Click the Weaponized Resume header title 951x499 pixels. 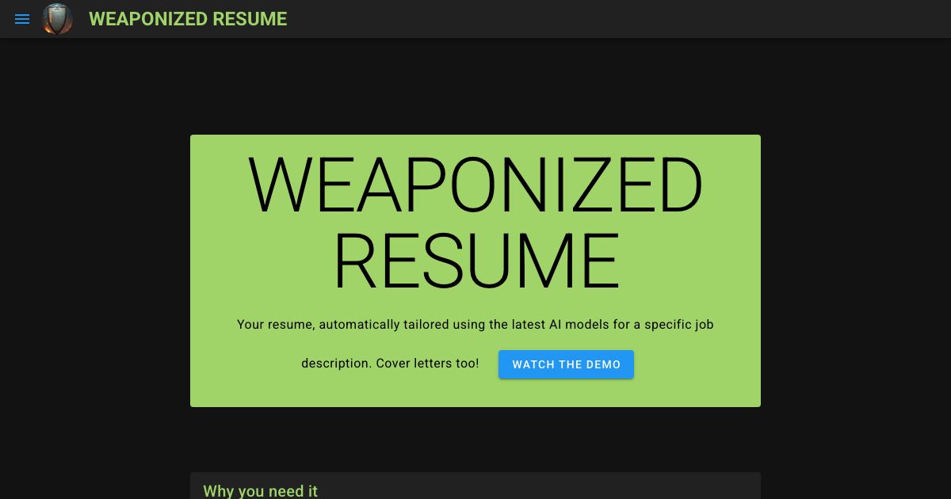[x=188, y=19]
